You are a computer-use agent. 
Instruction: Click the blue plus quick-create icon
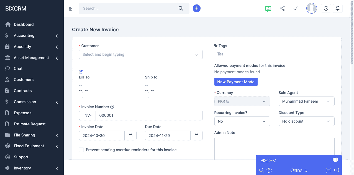tap(197, 8)
